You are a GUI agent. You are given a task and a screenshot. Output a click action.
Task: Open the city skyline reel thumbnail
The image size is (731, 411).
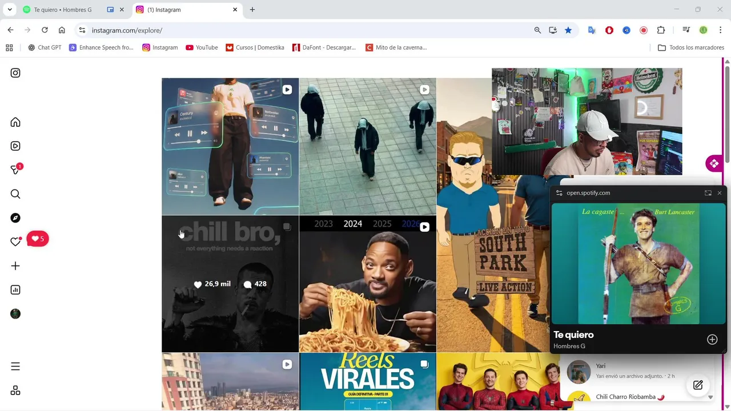tap(230, 381)
